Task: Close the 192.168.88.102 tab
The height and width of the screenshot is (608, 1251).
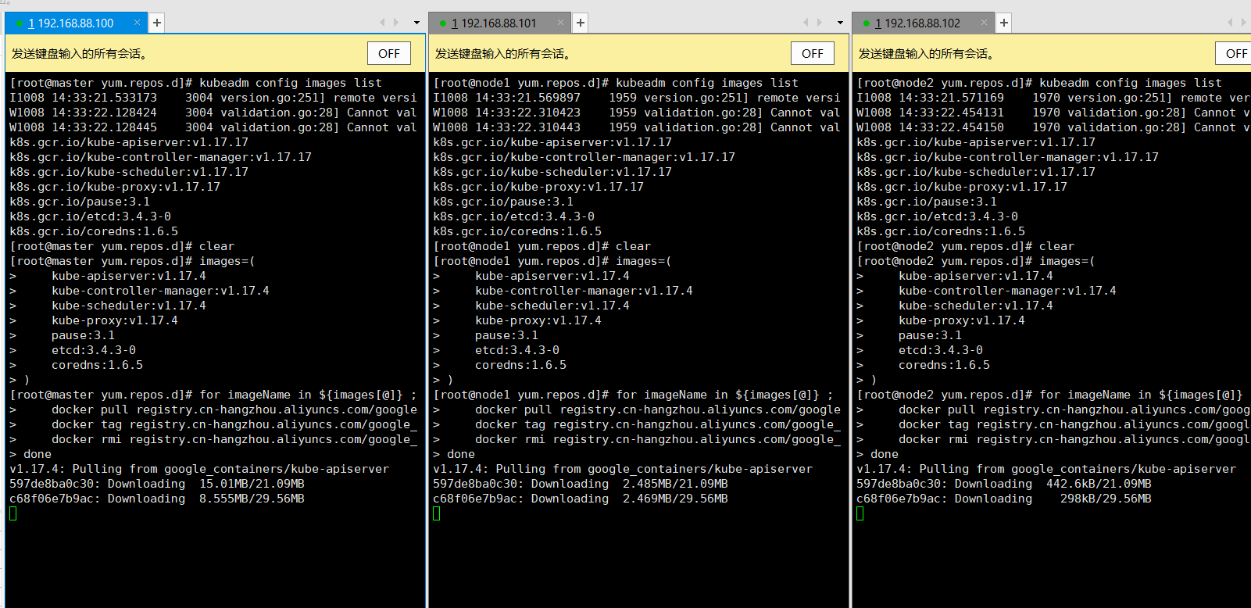Action: click(984, 23)
